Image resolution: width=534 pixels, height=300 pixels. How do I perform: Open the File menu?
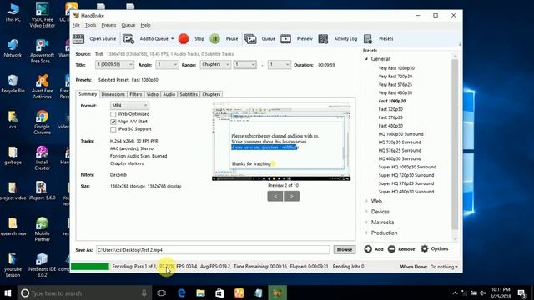pos(76,25)
